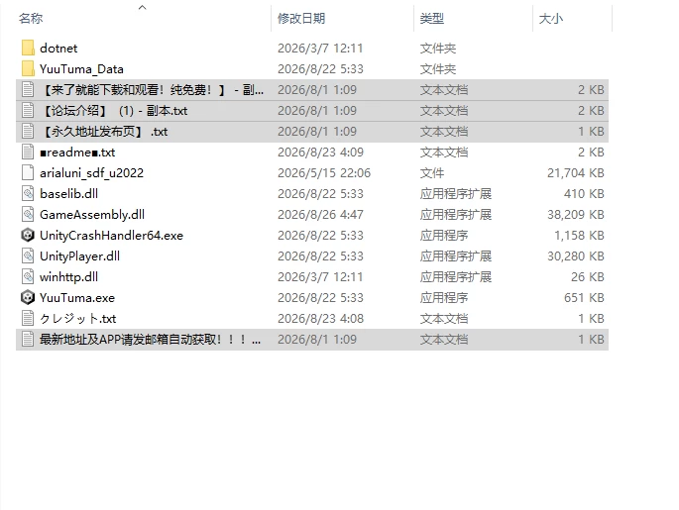Select the 【来了就能下载和观看！纯免费！】 file name
679x510 pixels.
pyautogui.click(x=152, y=89)
